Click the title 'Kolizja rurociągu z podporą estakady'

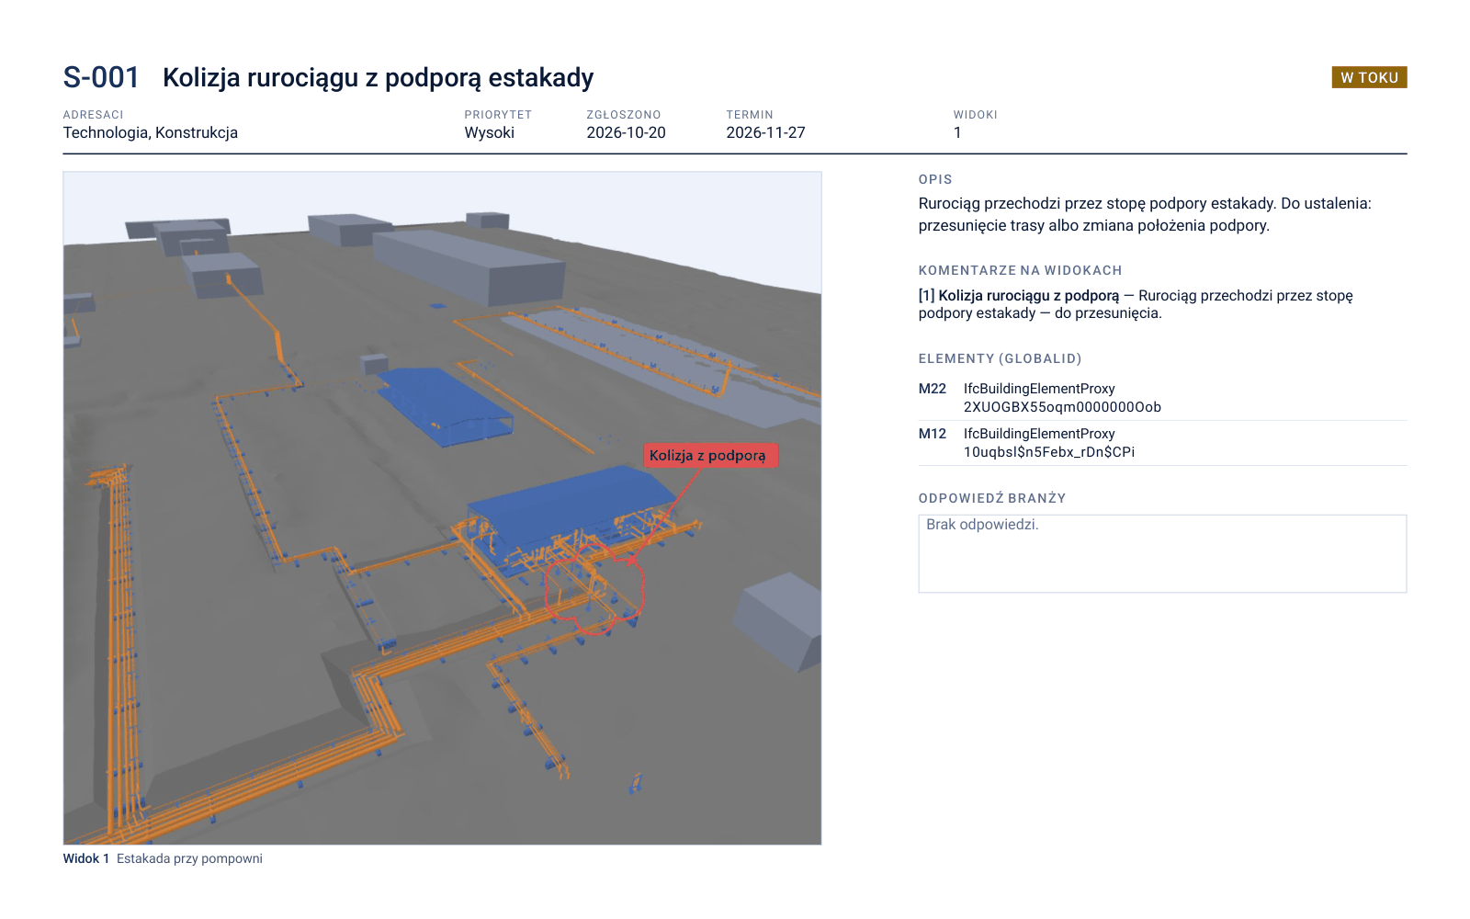coord(379,78)
